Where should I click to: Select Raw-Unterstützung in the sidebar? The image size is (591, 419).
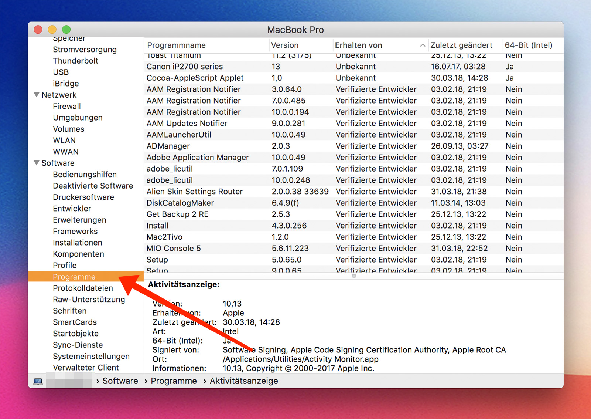pyautogui.click(x=89, y=300)
